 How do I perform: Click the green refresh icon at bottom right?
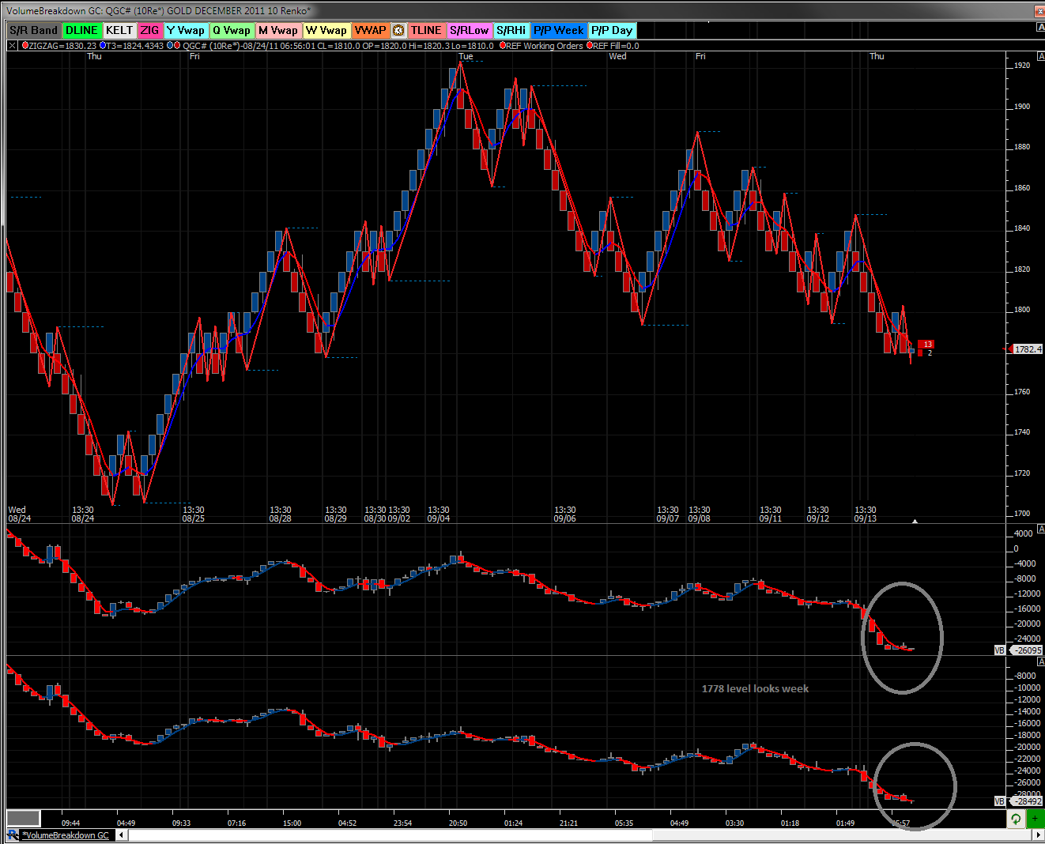[1016, 819]
